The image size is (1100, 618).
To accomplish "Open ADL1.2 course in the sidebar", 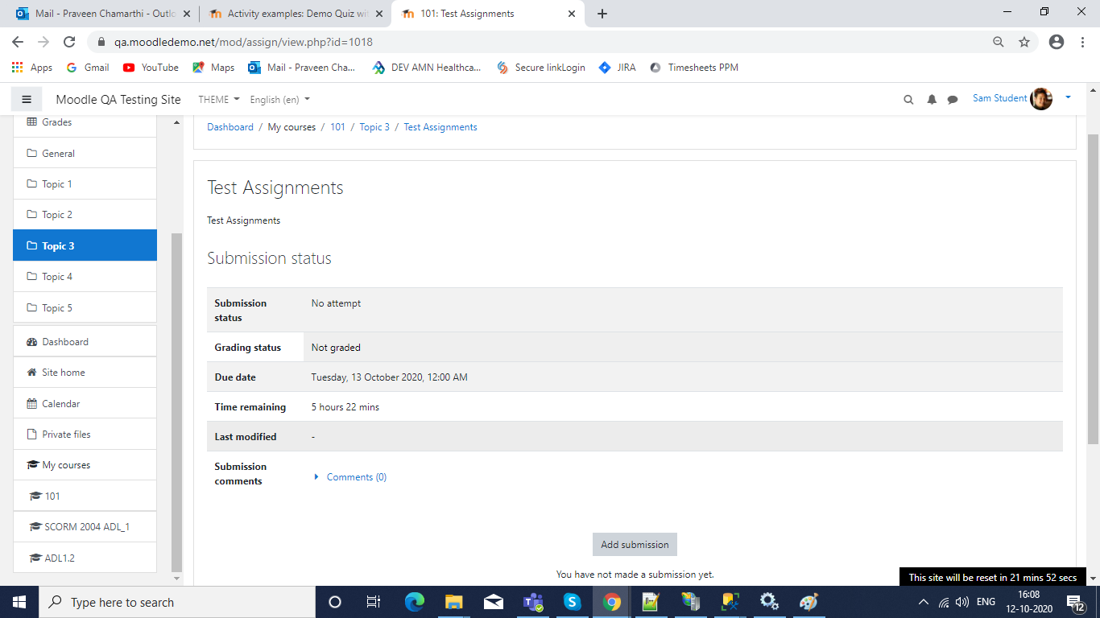I will [85, 558].
